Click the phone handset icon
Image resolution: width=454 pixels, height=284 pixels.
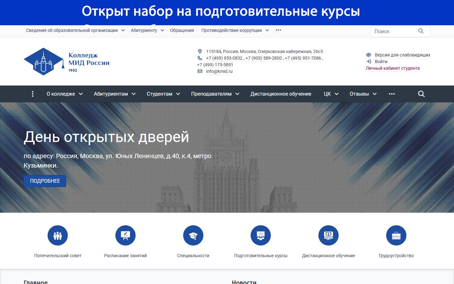point(200,58)
